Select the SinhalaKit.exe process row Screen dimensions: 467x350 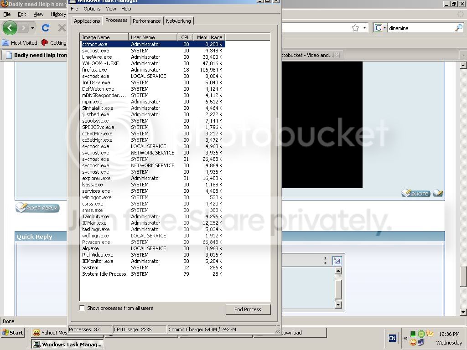(153, 108)
